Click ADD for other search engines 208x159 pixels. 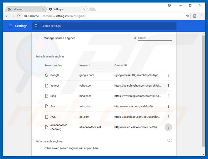point(169,141)
